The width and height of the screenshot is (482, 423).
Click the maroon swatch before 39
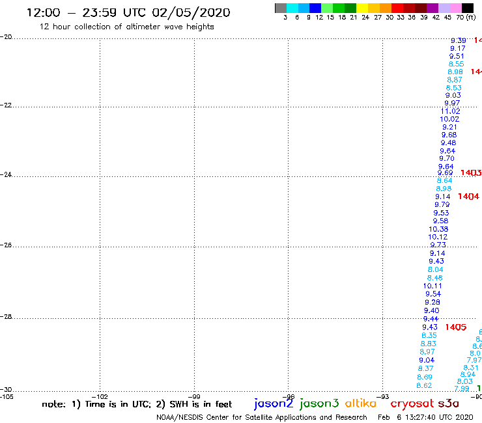tap(421, 8)
